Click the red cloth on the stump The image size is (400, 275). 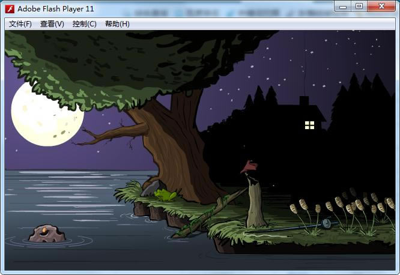click(x=248, y=166)
